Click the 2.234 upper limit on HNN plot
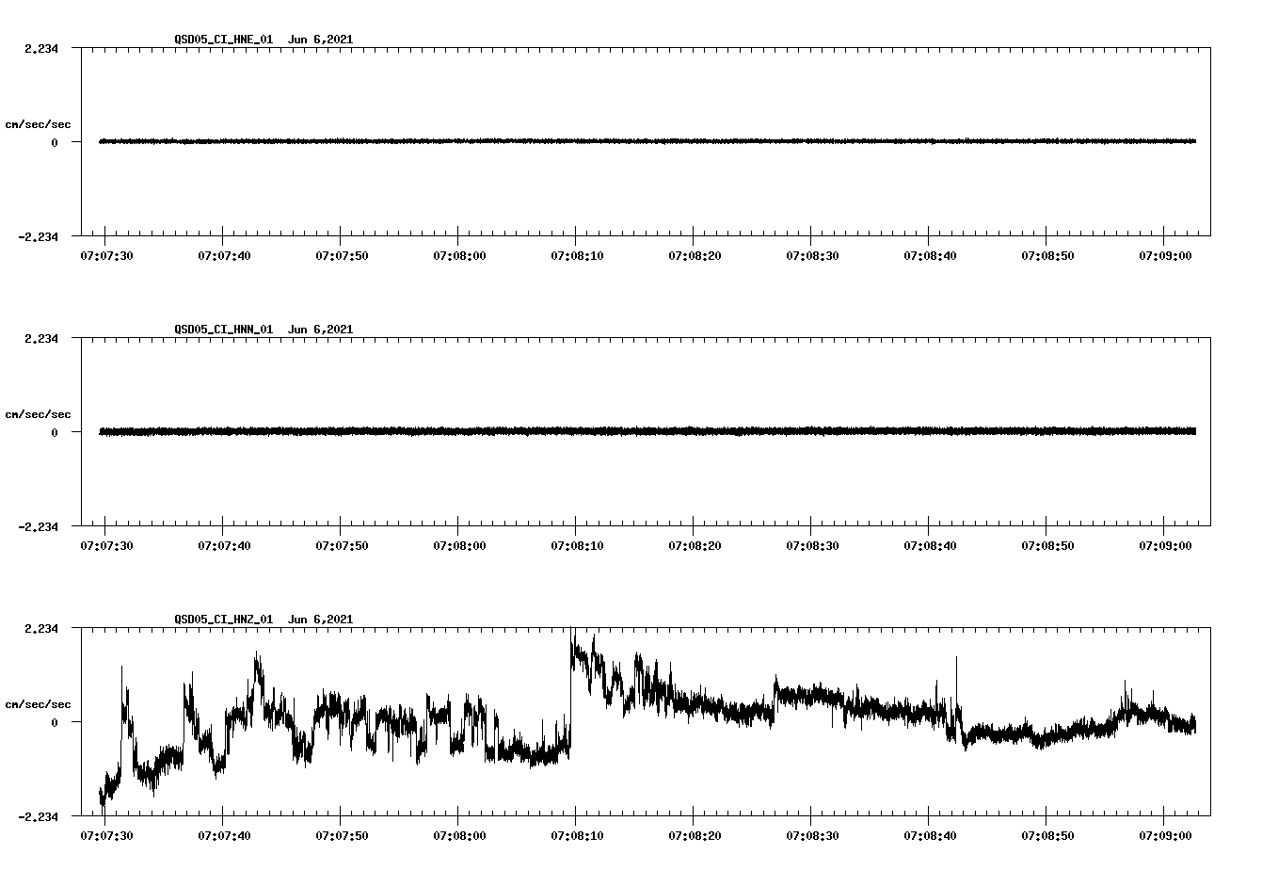 point(40,339)
